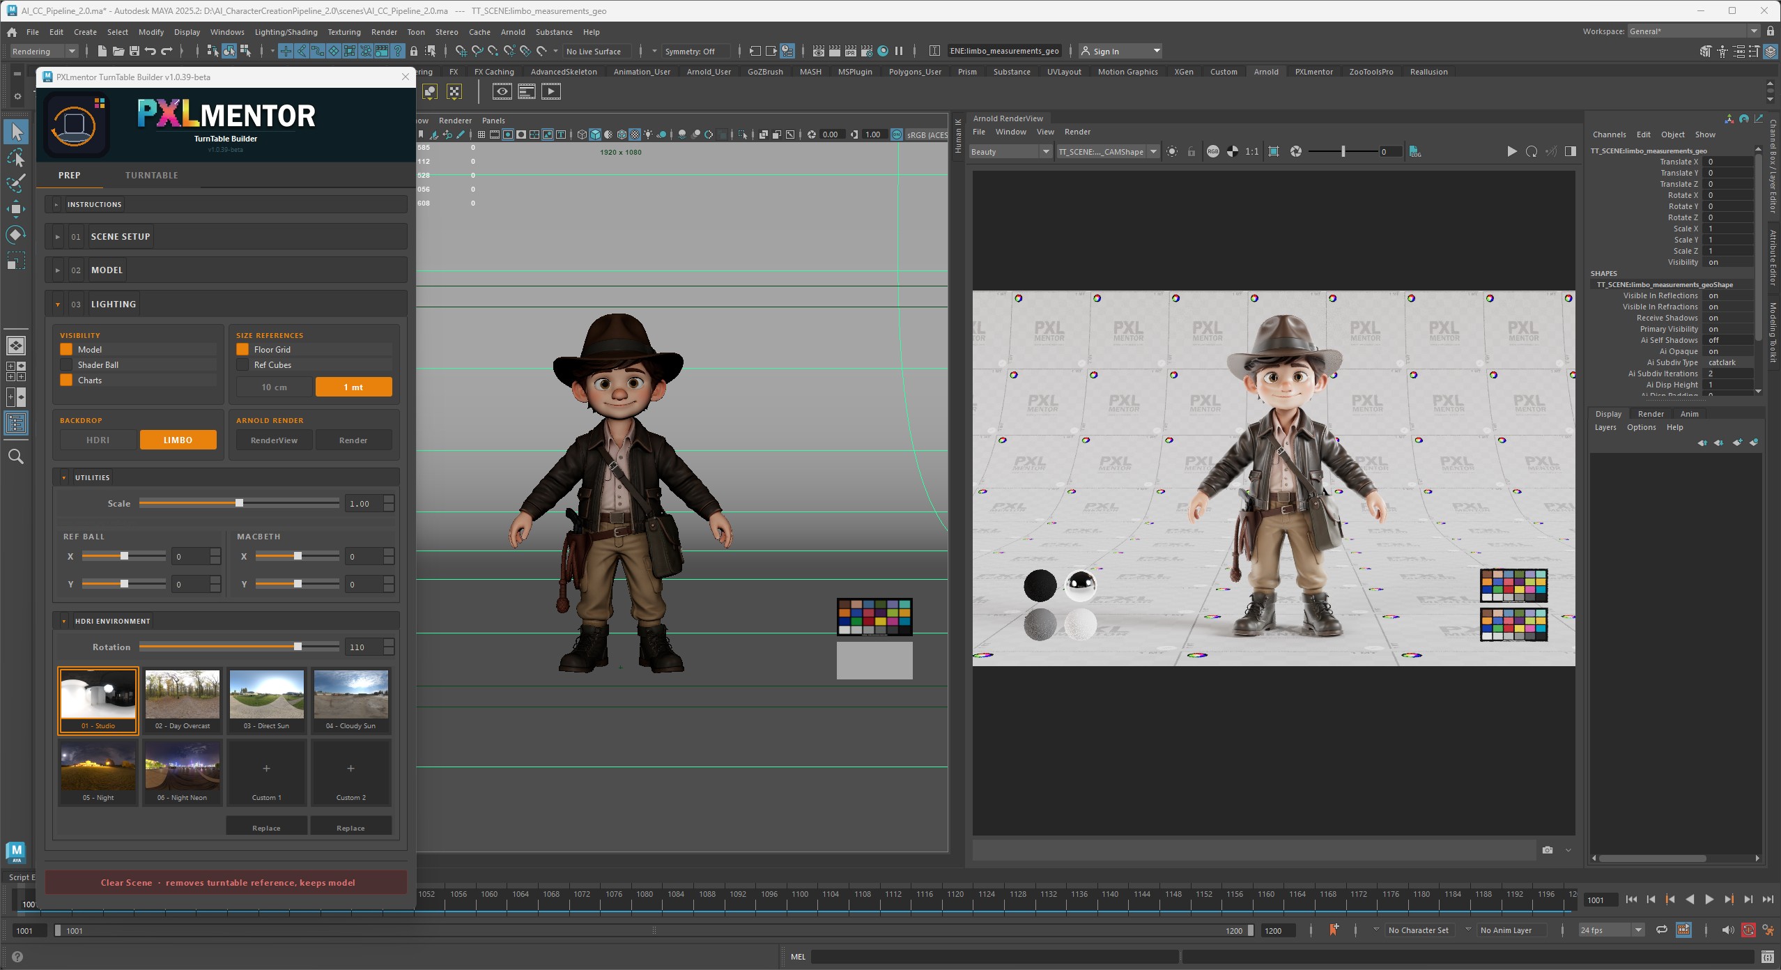Select the 02 - Day Overcast HDRI thumbnail
This screenshot has height=970, width=1781.
point(182,700)
